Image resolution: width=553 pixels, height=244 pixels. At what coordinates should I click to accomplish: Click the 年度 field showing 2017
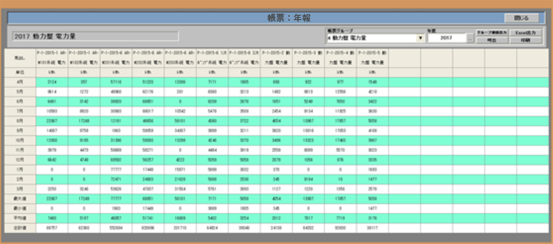point(446,38)
